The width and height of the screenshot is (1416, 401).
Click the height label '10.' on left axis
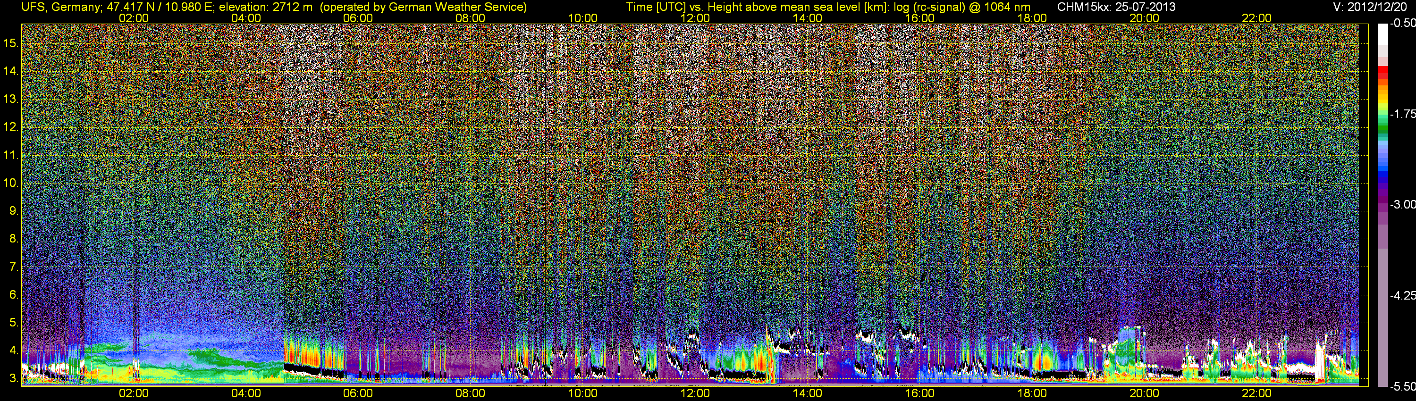11,183
